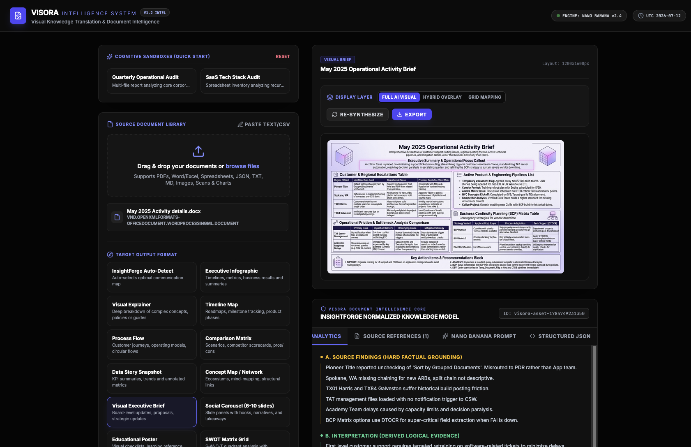Click the 'B. Interpretation' section heading
Viewport: 691px width, 447px height.
pos(392,435)
